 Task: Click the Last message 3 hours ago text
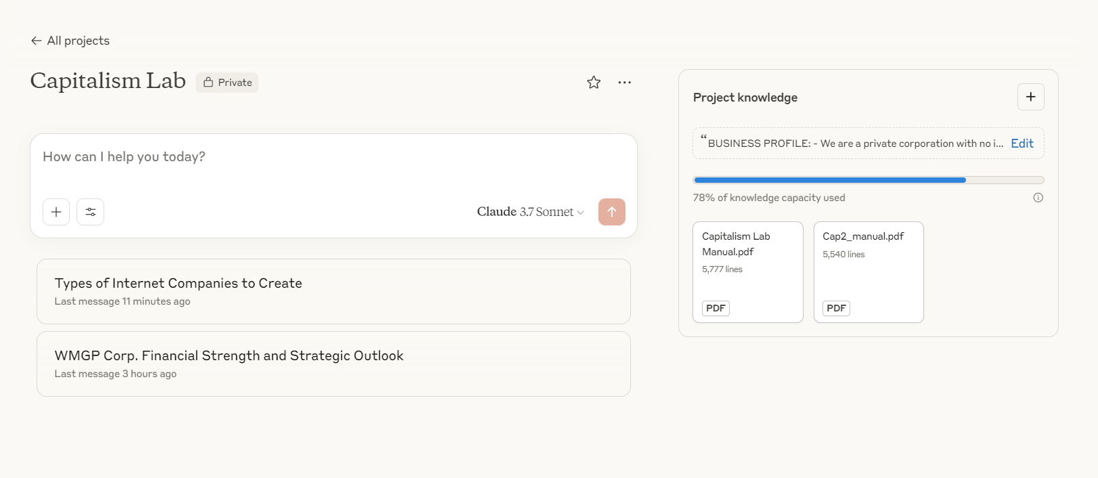[116, 374]
